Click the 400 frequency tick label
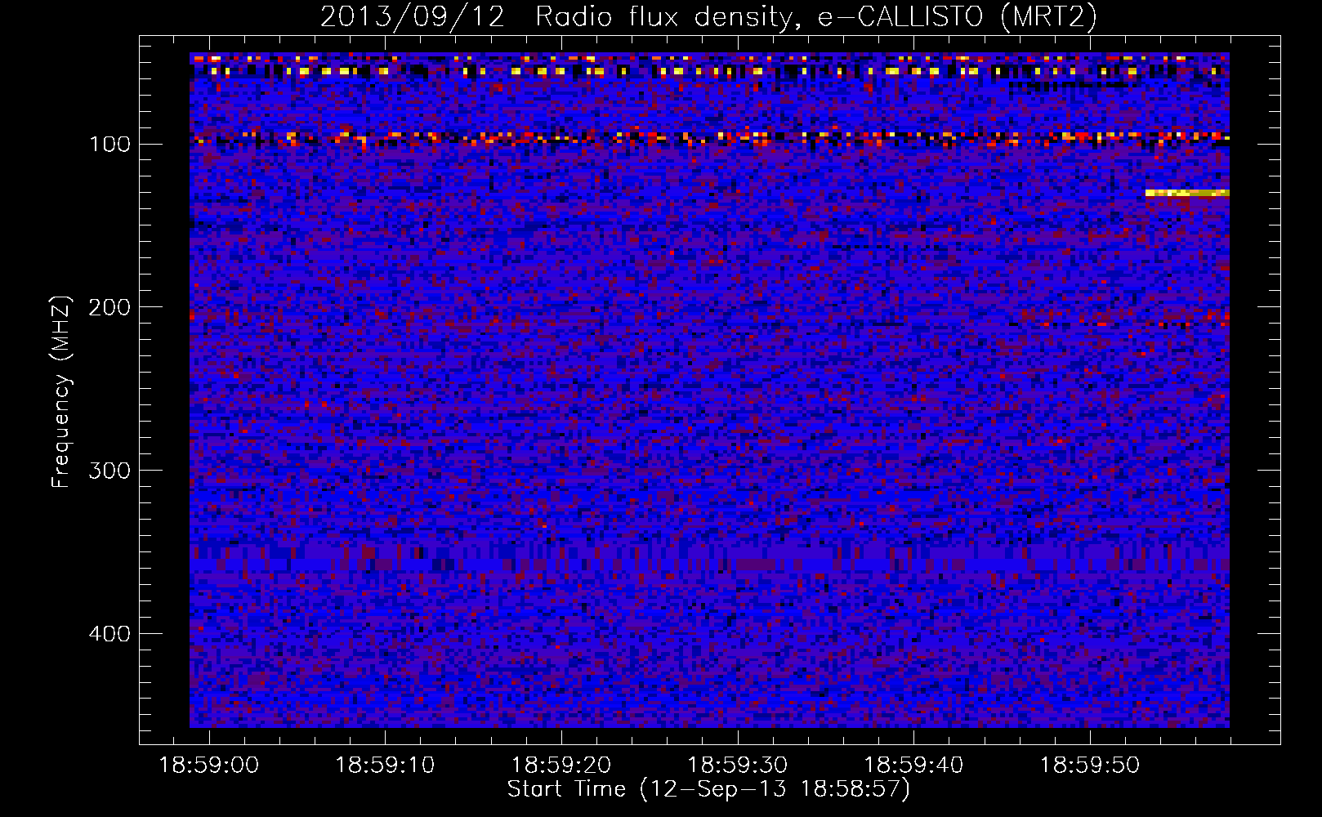1322x817 pixels. coord(109,634)
